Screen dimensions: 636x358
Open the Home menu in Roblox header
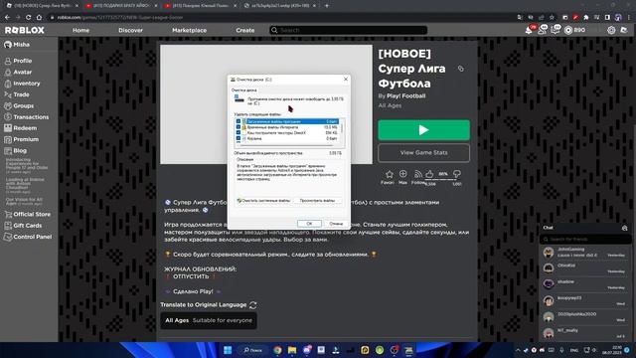point(80,30)
